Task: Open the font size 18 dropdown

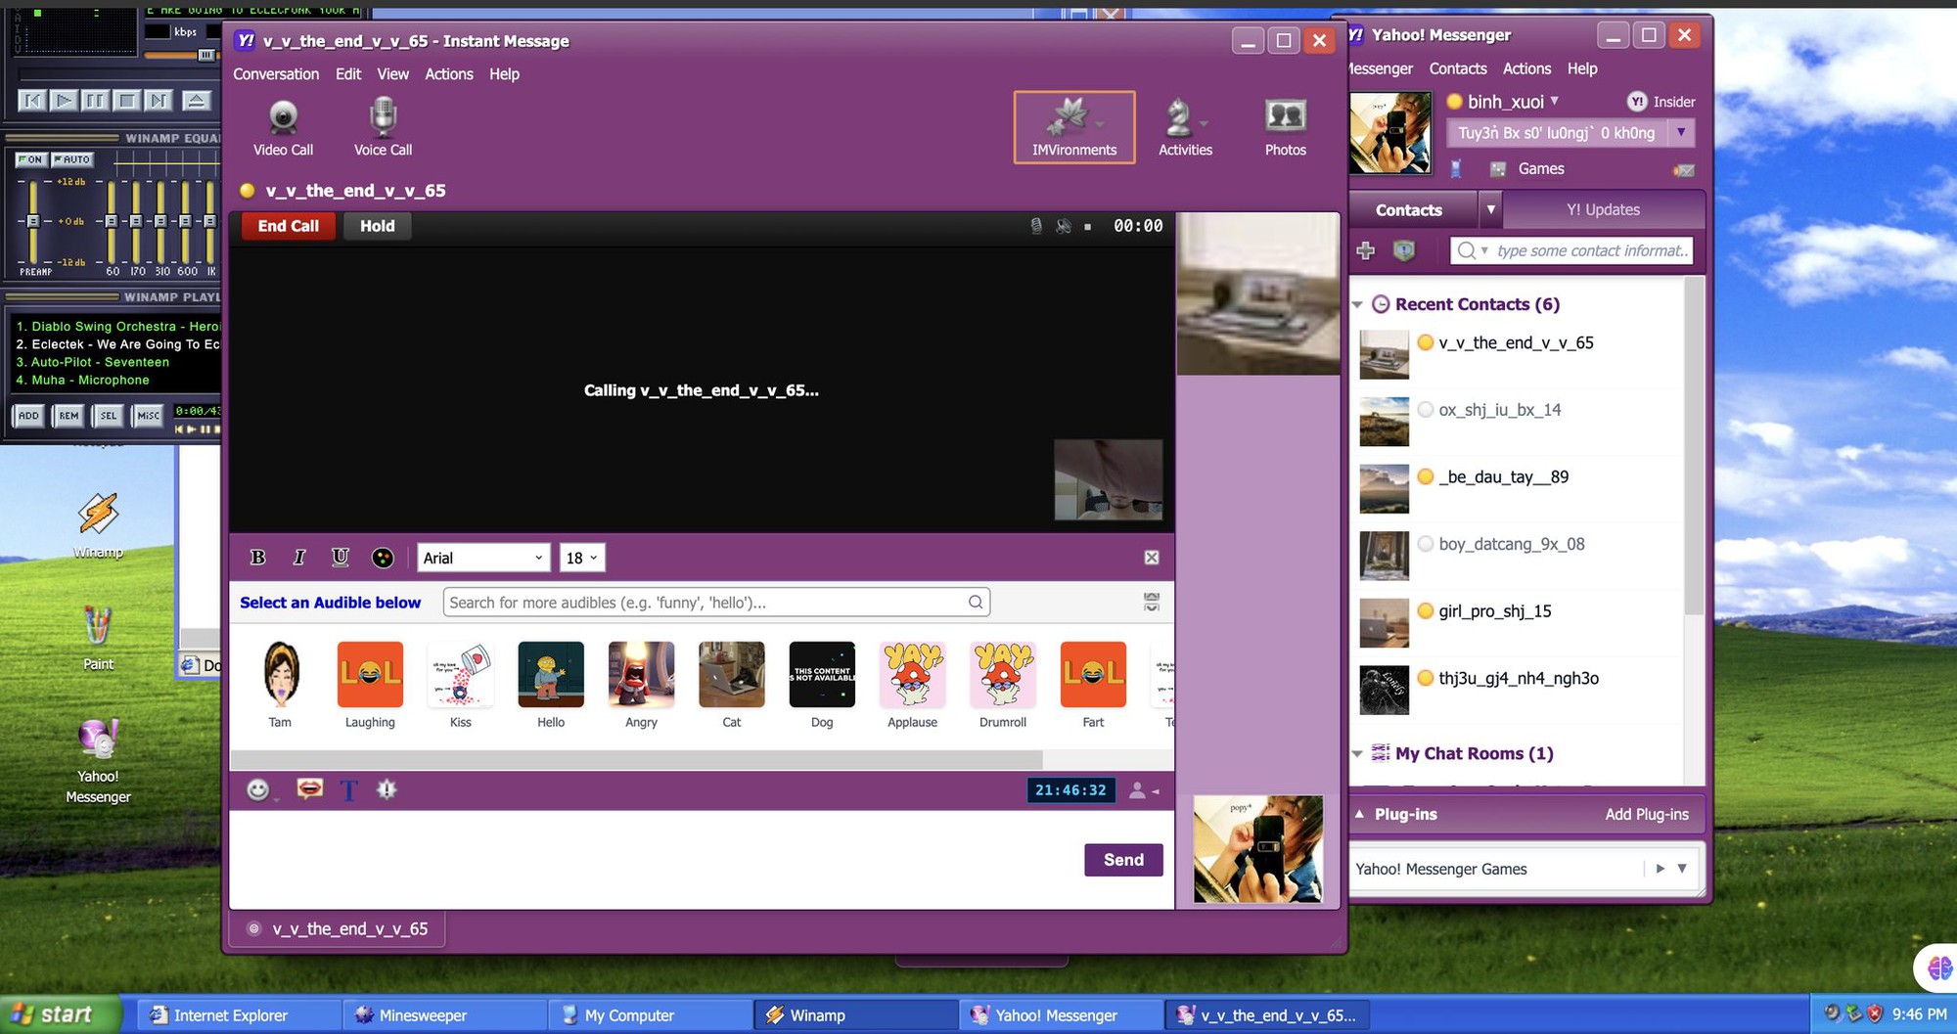Action: click(x=581, y=557)
